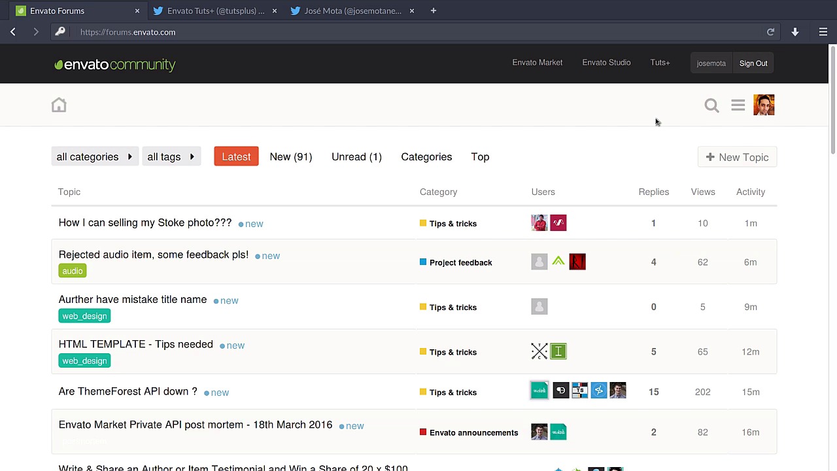Open topic 'How I can selling my Stoke photo???'
837x471 pixels.
coord(145,222)
